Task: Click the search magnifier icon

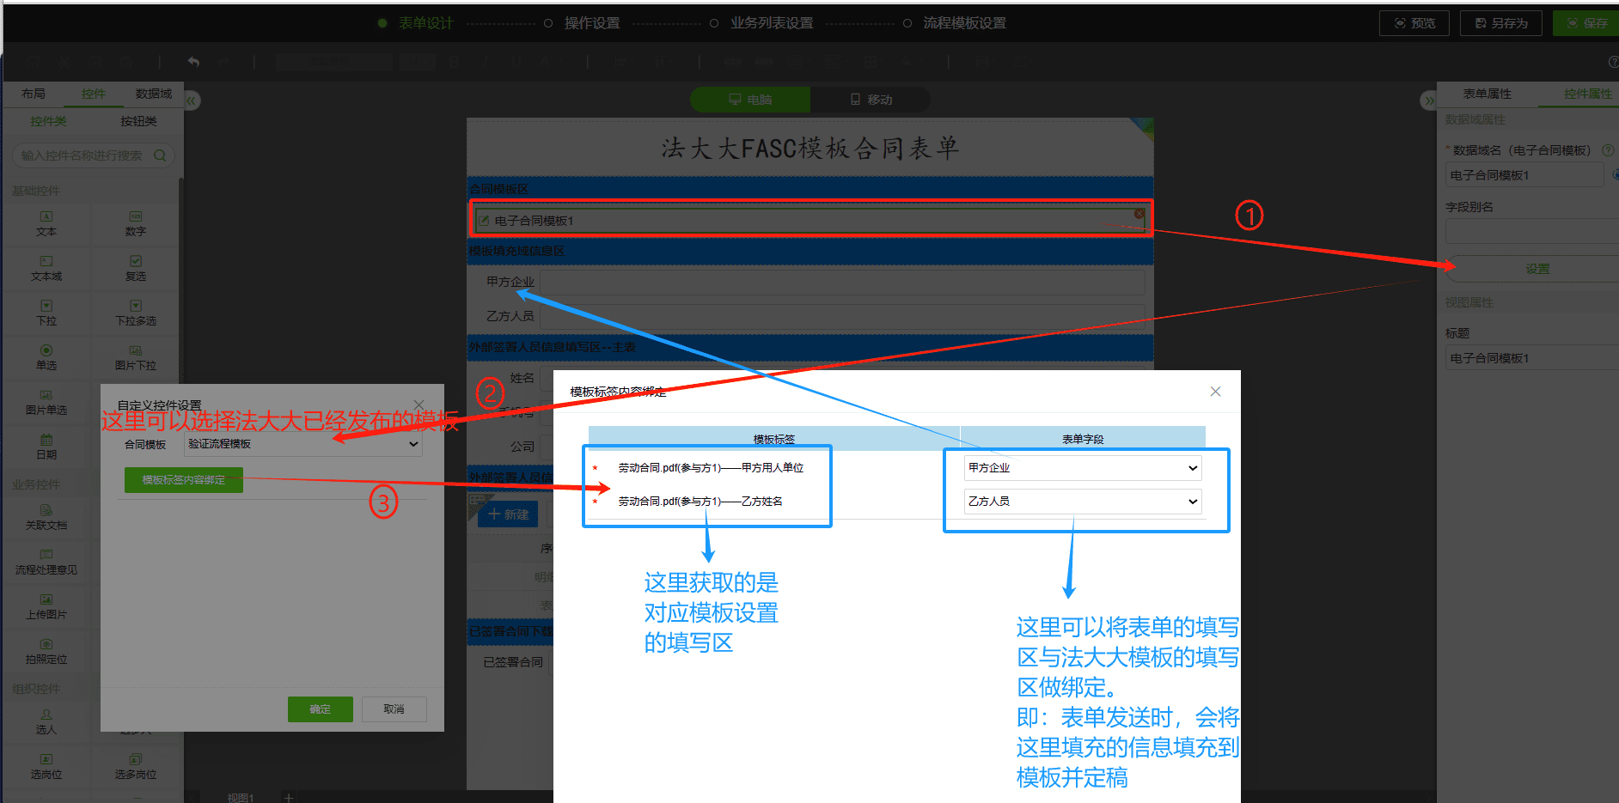Action: coord(160,155)
